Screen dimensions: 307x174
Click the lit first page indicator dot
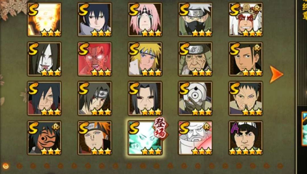(6, 166)
